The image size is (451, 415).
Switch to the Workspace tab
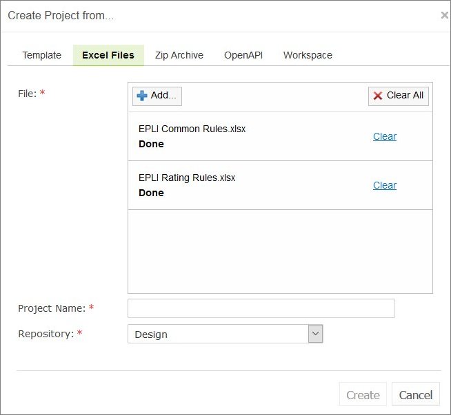pos(308,55)
